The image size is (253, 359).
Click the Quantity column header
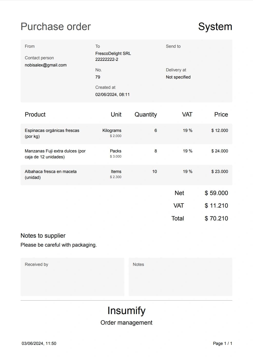pos(146,114)
